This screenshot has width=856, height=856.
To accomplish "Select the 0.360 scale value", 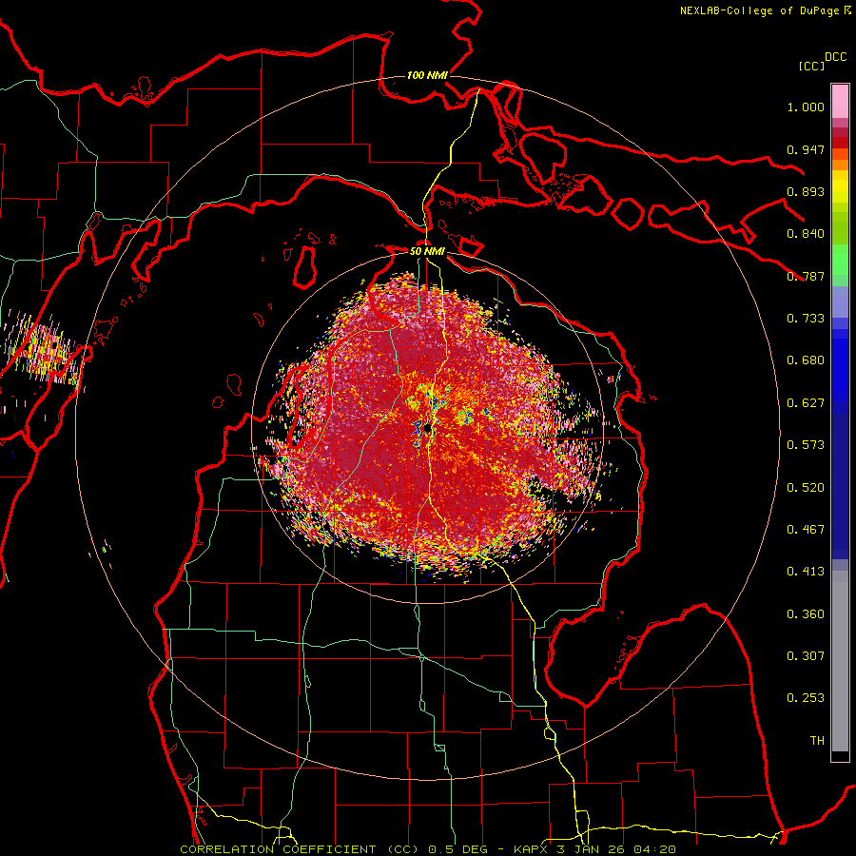I will click(806, 614).
